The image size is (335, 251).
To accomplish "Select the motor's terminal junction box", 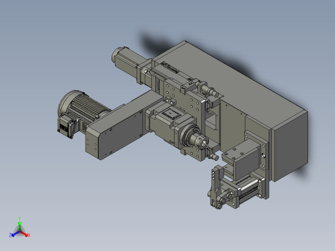I will click(66, 127).
